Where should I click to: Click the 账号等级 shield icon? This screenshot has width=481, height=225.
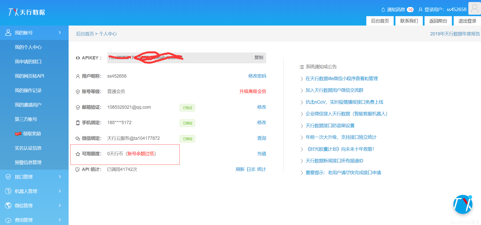(x=78, y=92)
